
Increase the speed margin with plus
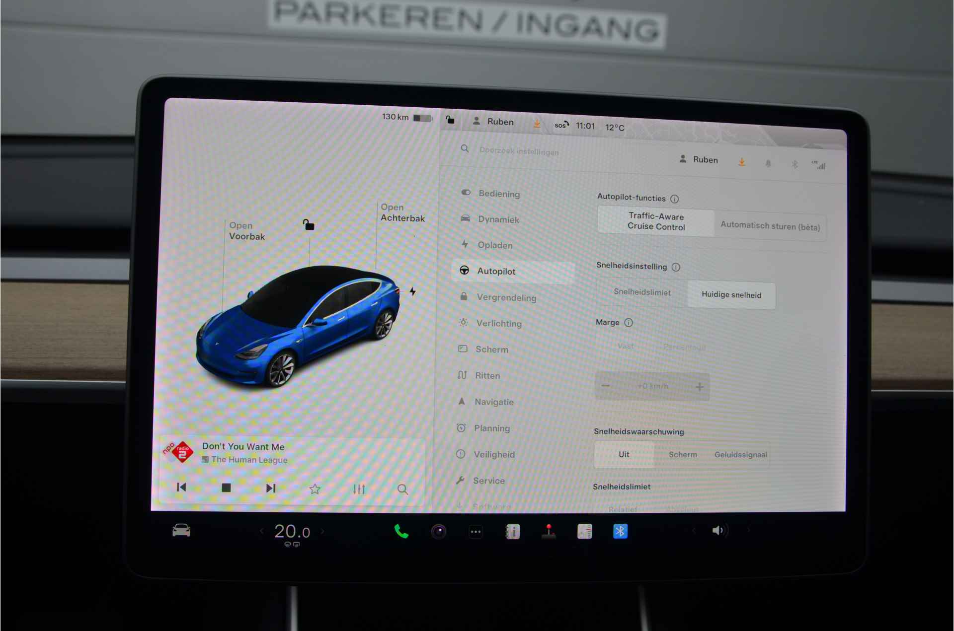(x=699, y=387)
